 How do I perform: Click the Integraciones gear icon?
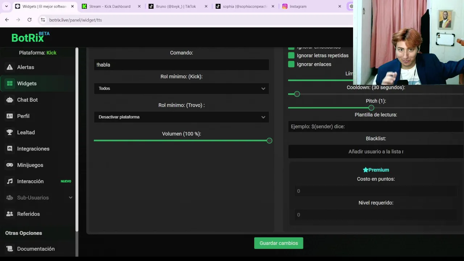pos(10,149)
